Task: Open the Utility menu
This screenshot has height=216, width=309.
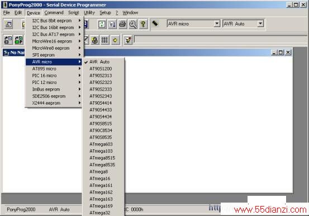Action: click(89, 13)
